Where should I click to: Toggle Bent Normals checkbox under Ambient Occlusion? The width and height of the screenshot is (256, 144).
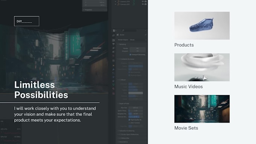point(129,72)
